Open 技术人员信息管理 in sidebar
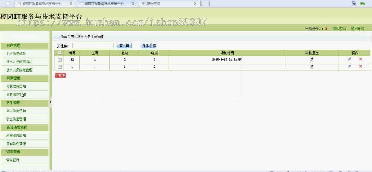Screen dimensions: 372x172 pyautogui.click(x=19, y=70)
